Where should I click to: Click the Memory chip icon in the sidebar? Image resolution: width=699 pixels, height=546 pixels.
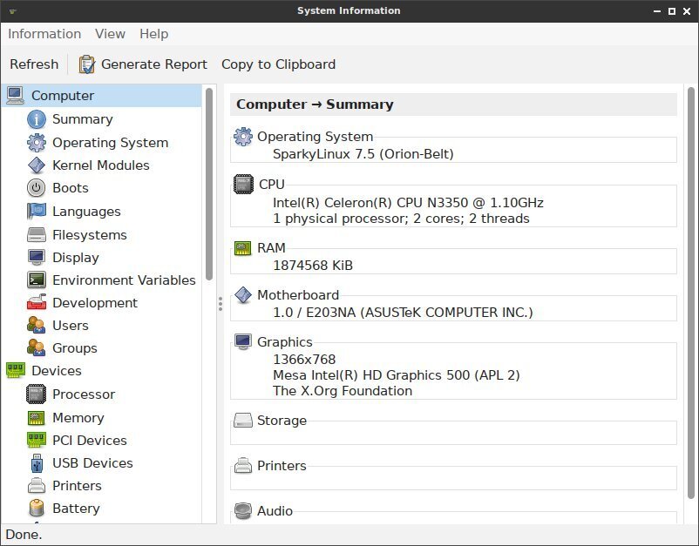pos(34,418)
